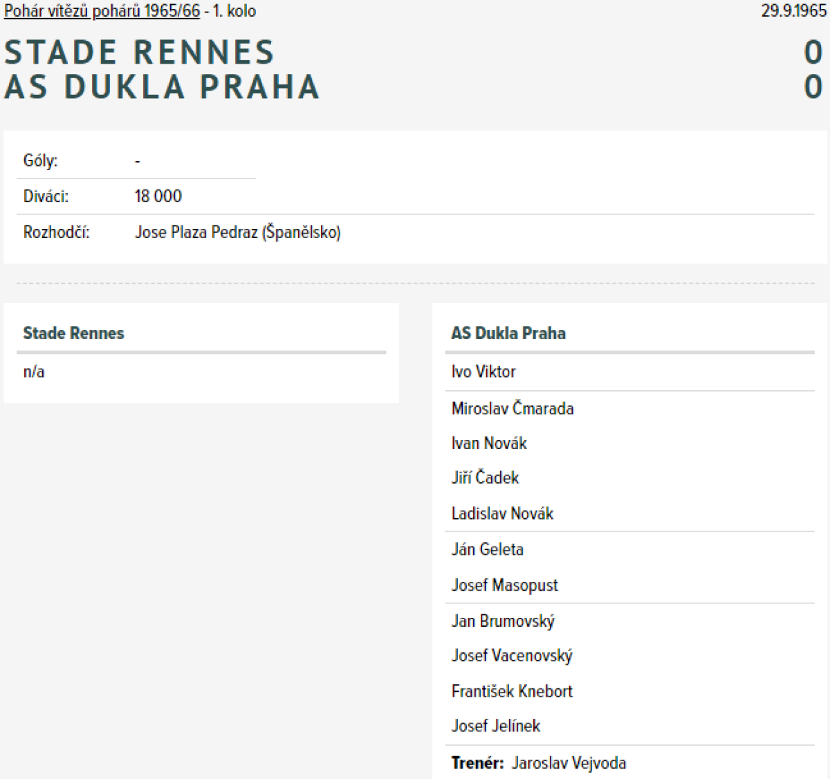Select player Ladislav Novák
The width and height of the screenshot is (830, 779).
(x=502, y=513)
